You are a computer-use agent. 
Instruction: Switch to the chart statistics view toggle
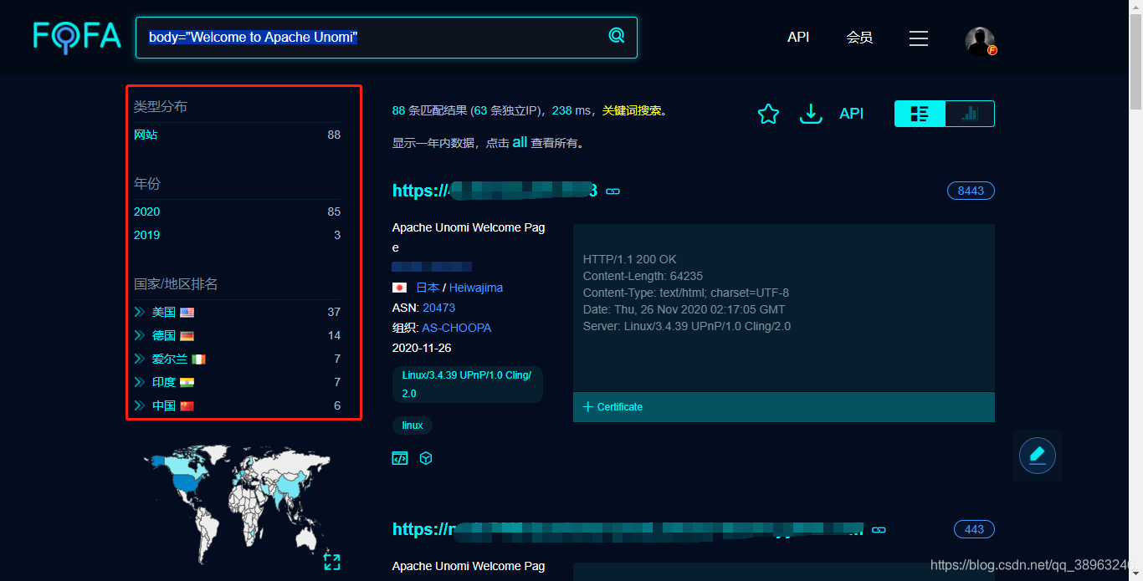click(x=970, y=114)
